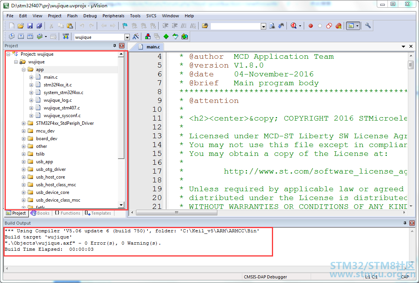Click the project tree vertical scrollbar thumb

(x=121, y=108)
